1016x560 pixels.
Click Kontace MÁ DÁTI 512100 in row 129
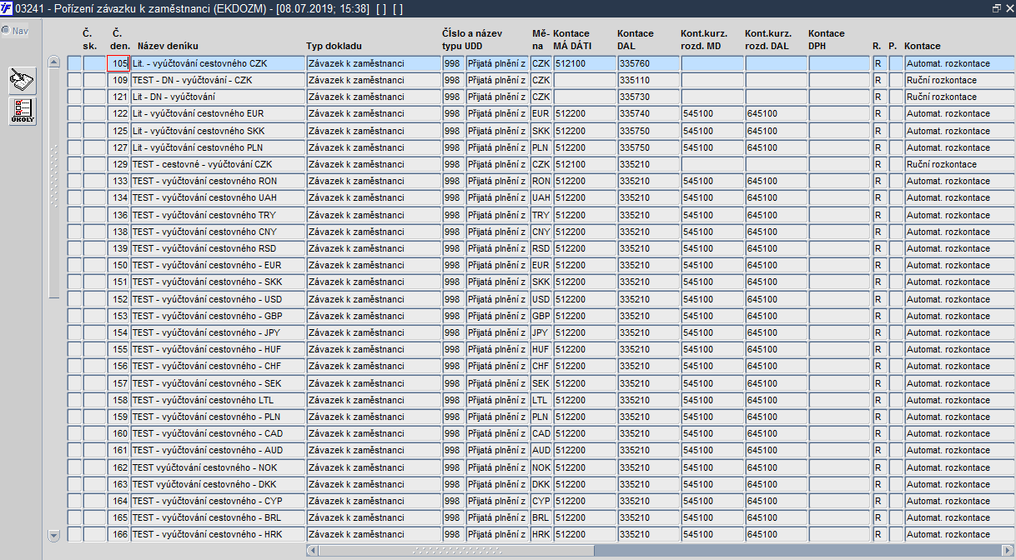click(x=584, y=164)
